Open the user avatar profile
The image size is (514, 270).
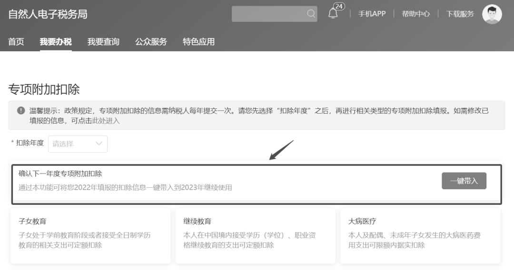(x=492, y=14)
